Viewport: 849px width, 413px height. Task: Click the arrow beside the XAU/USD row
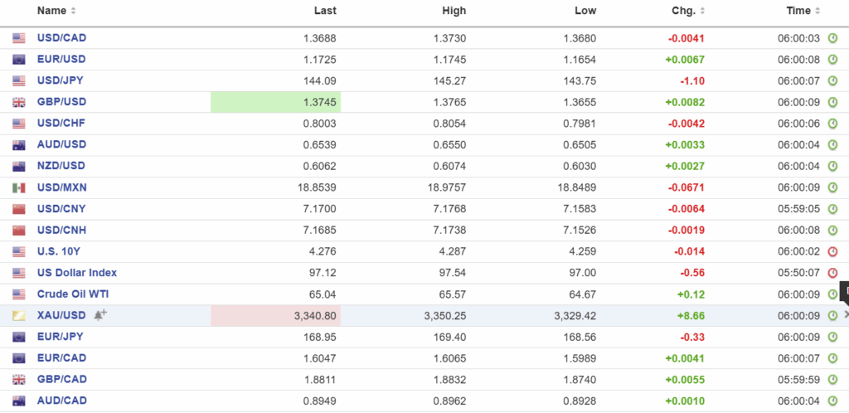pos(847,314)
